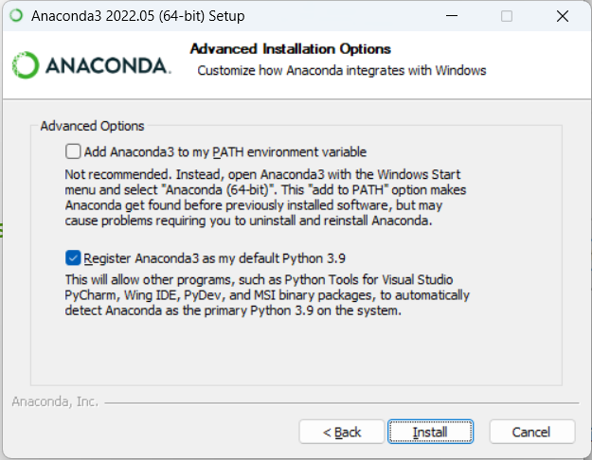Click the Anaconda installer icon in title bar
The image size is (592, 460).
16,16
